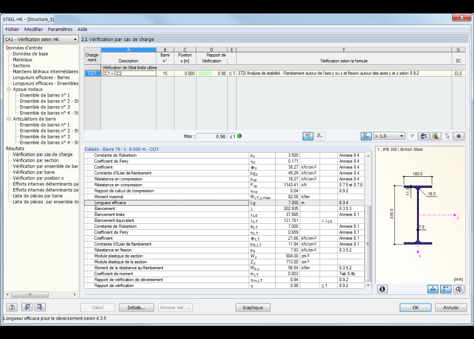Open the Fichier menu

[x=12, y=29]
